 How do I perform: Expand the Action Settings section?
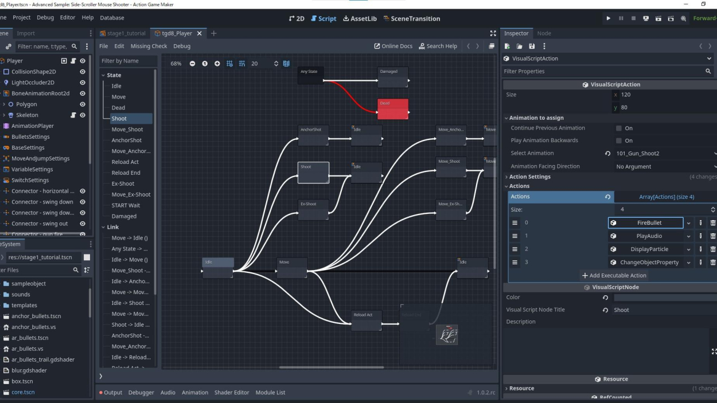[506, 177]
